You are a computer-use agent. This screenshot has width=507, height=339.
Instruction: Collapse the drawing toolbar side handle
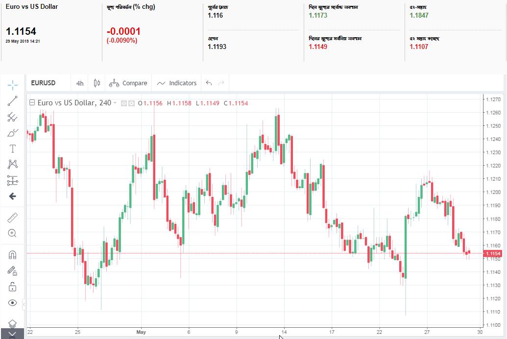(x=24, y=304)
